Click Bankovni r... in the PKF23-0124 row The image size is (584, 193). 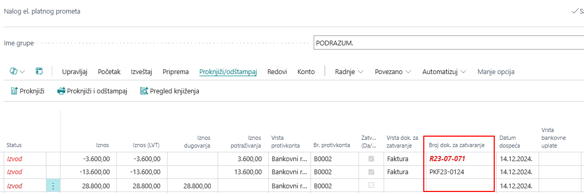tap(289, 172)
